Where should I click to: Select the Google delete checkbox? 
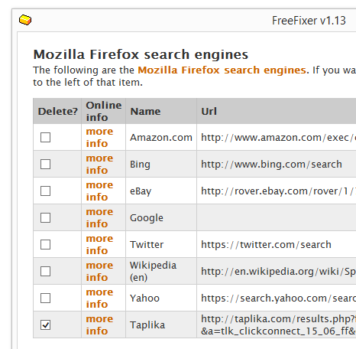(x=45, y=217)
